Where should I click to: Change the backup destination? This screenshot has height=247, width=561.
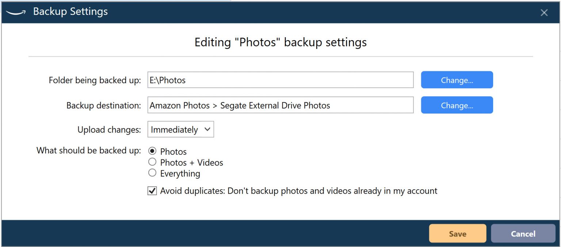[457, 105]
